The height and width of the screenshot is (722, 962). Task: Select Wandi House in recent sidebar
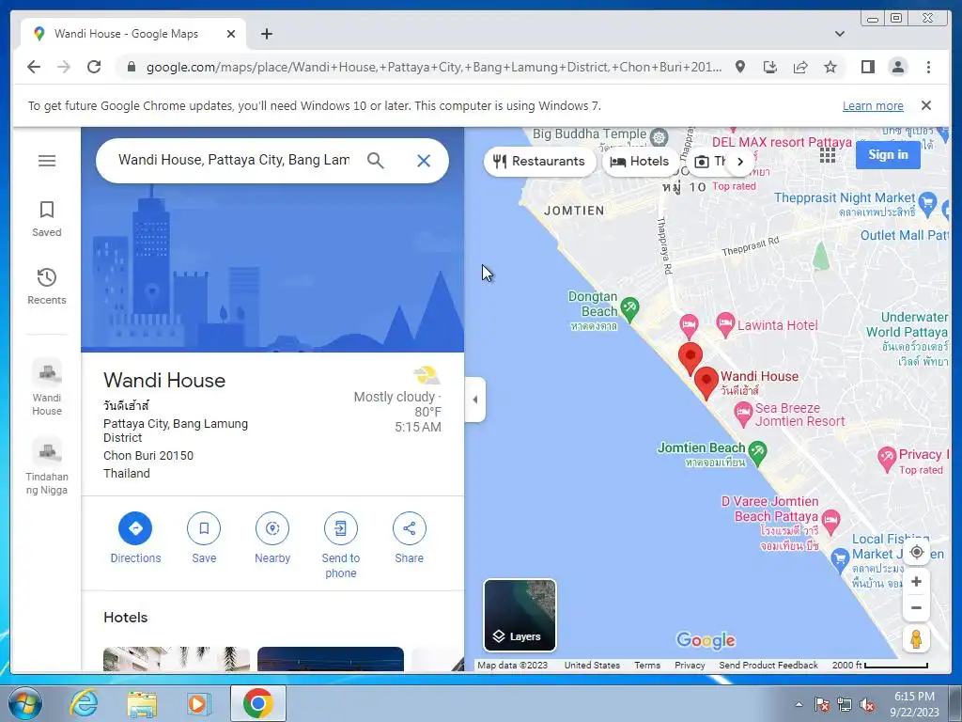point(47,387)
